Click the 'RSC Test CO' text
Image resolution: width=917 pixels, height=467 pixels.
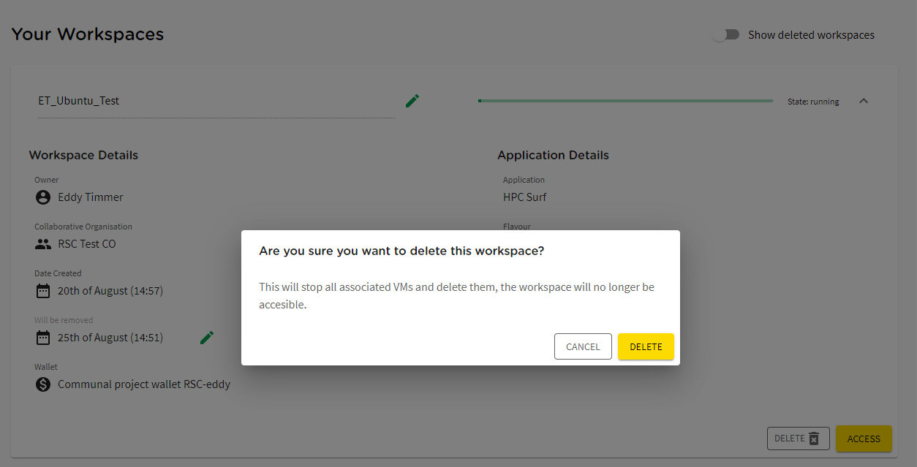coord(87,244)
